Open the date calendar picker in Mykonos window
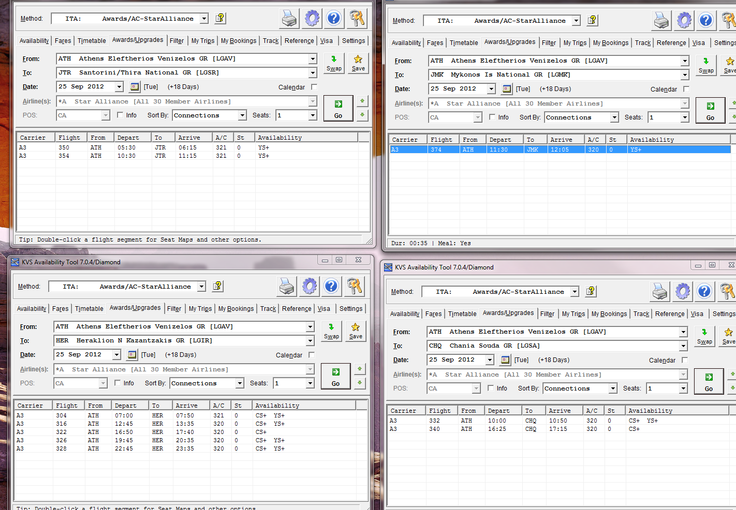Image resolution: width=736 pixels, height=510 pixels. 507,89
